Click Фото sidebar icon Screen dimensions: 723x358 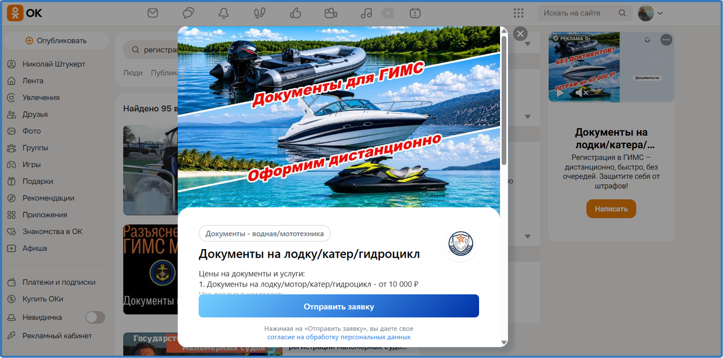11,131
